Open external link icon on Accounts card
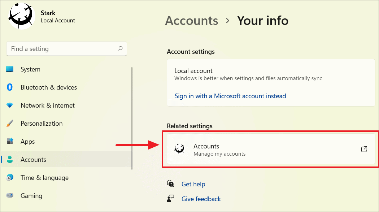Screen dimensions: 379x212 [364, 149]
